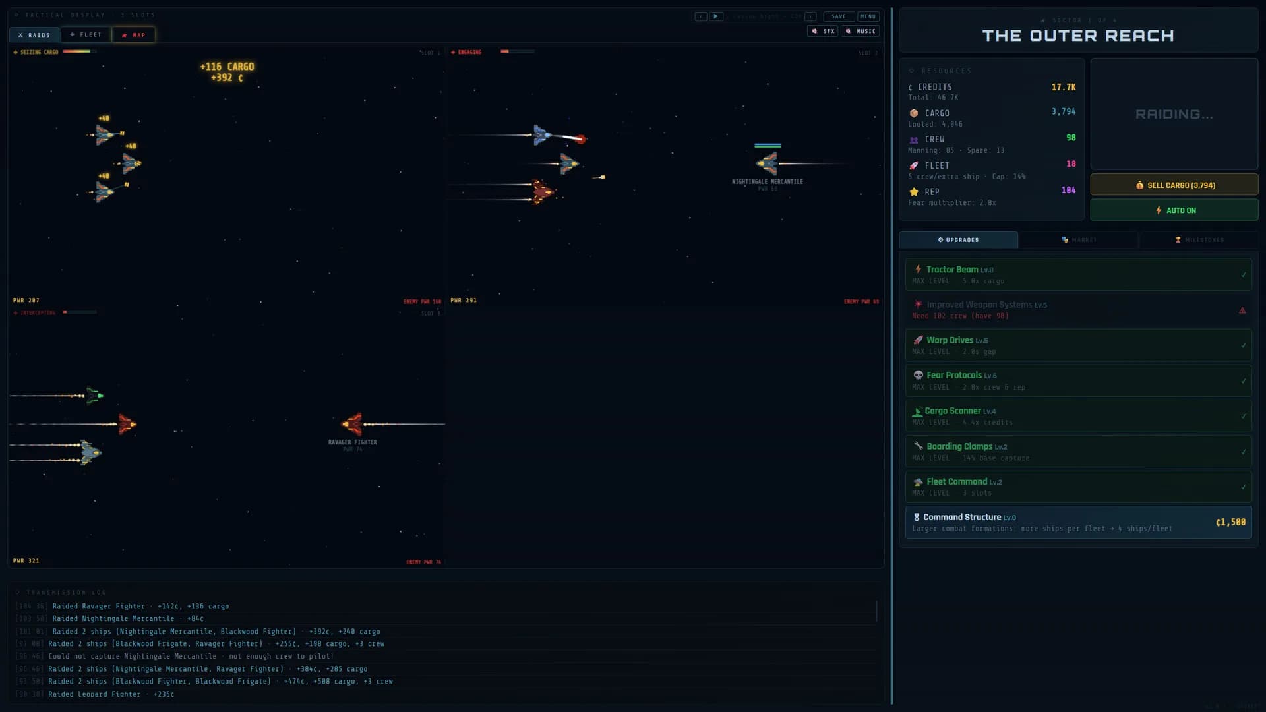Select the UPGRADES tab

click(958, 240)
